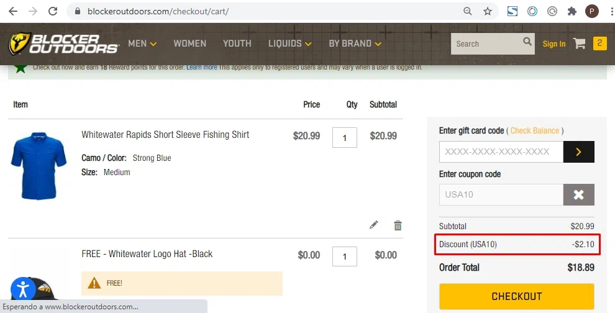Expand the MEN dropdown menu

(x=142, y=43)
